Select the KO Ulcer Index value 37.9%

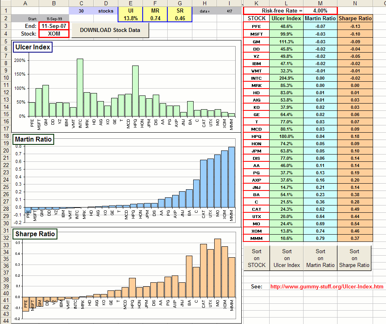point(286,107)
